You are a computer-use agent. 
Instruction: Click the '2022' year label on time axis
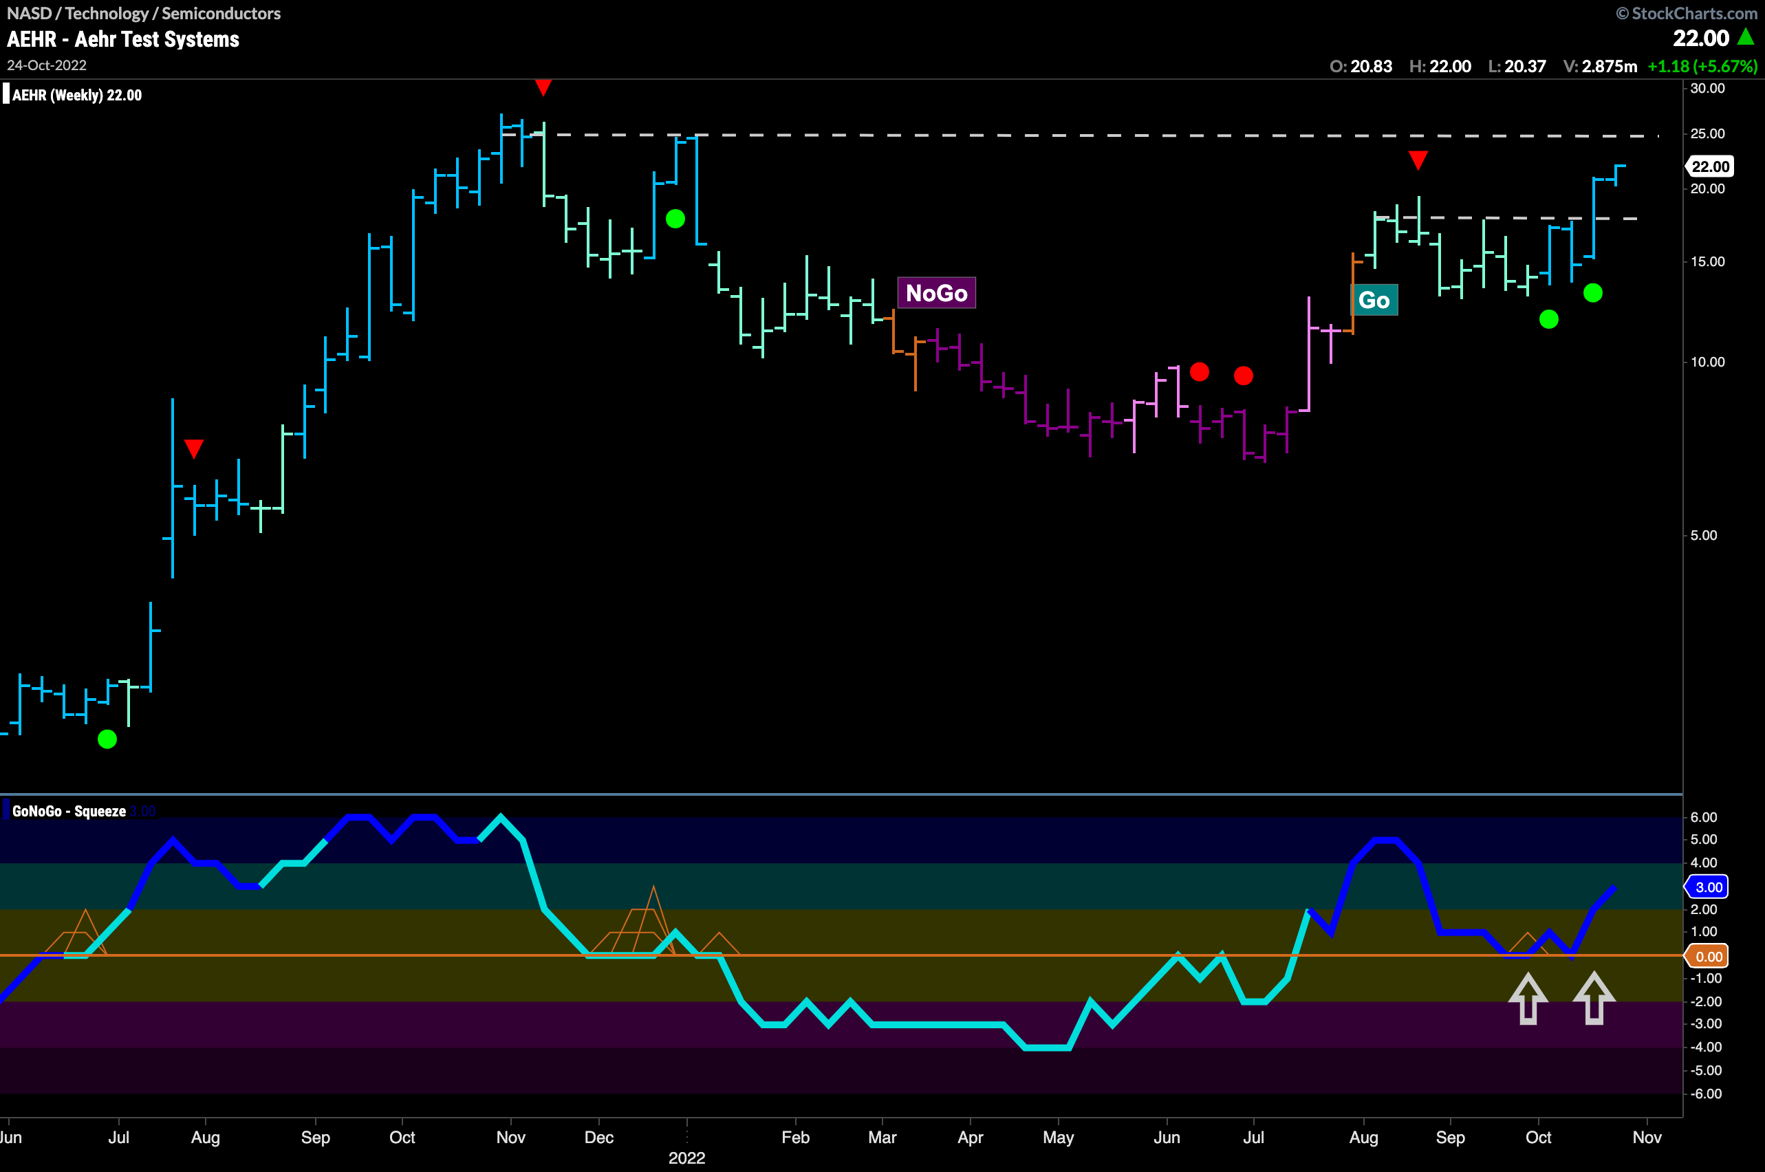point(686,1158)
